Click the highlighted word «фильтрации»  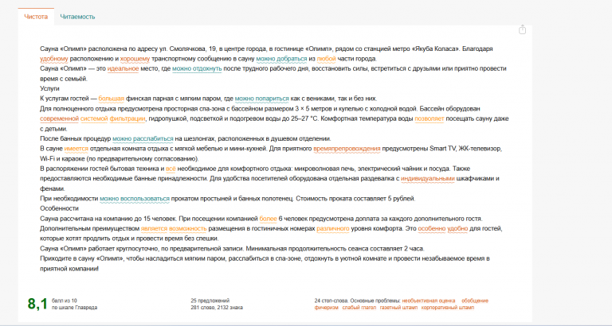[127, 118]
